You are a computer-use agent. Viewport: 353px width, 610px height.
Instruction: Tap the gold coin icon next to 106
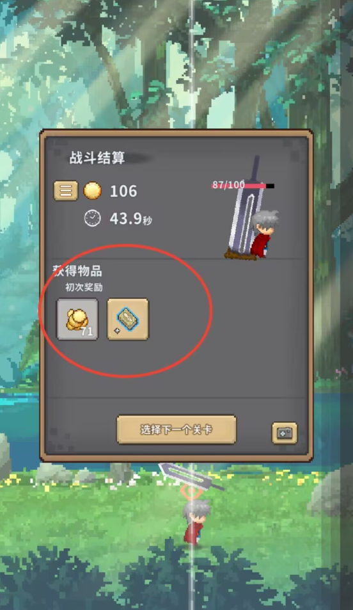[93, 191]
